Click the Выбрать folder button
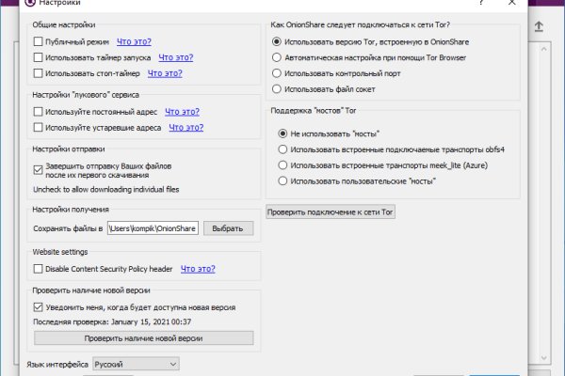This screenshot has height=376, width=565. click(229, 228)
